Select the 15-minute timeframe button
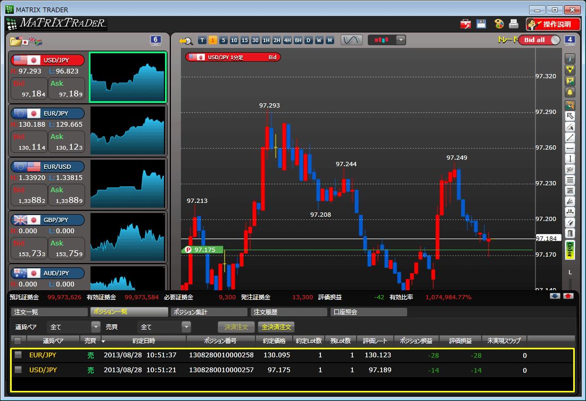586x401 pixels. (x=245, y=40)
